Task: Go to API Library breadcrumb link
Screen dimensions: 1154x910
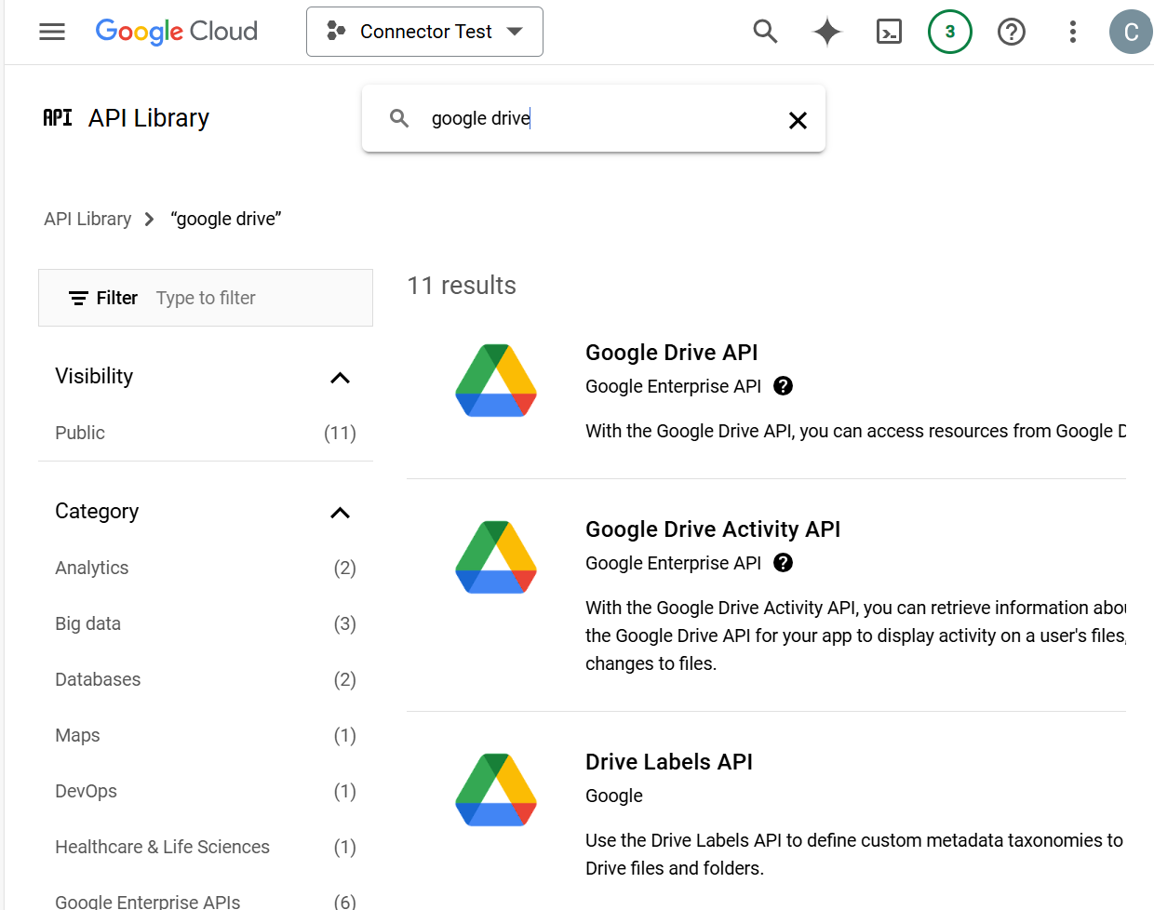Action: coord(87,219)
